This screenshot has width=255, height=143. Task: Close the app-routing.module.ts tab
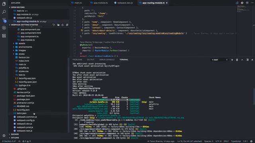(167, 3)
